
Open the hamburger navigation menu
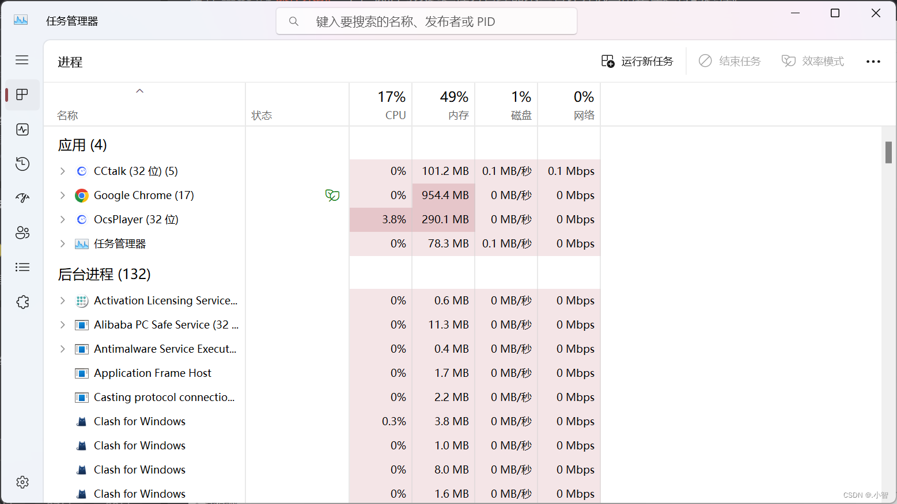pyautogui.click(x=22, y=60)
